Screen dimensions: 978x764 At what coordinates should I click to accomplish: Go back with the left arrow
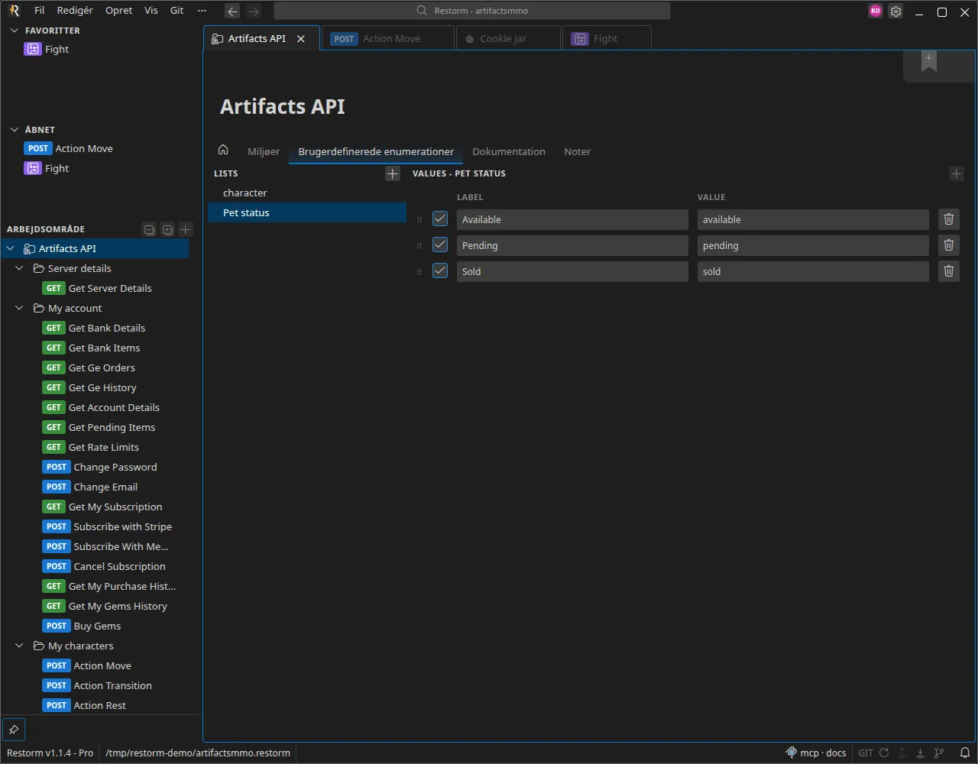pos(232,11)
